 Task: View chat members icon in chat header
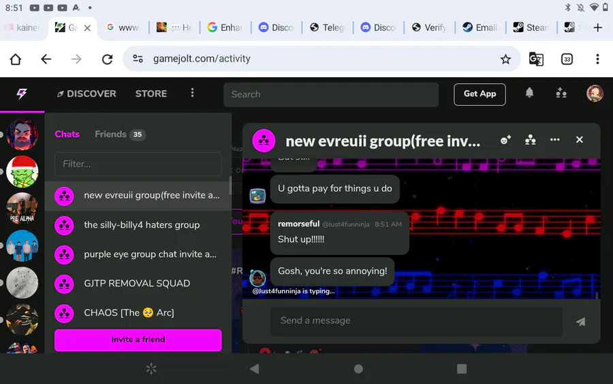[530, 140]
